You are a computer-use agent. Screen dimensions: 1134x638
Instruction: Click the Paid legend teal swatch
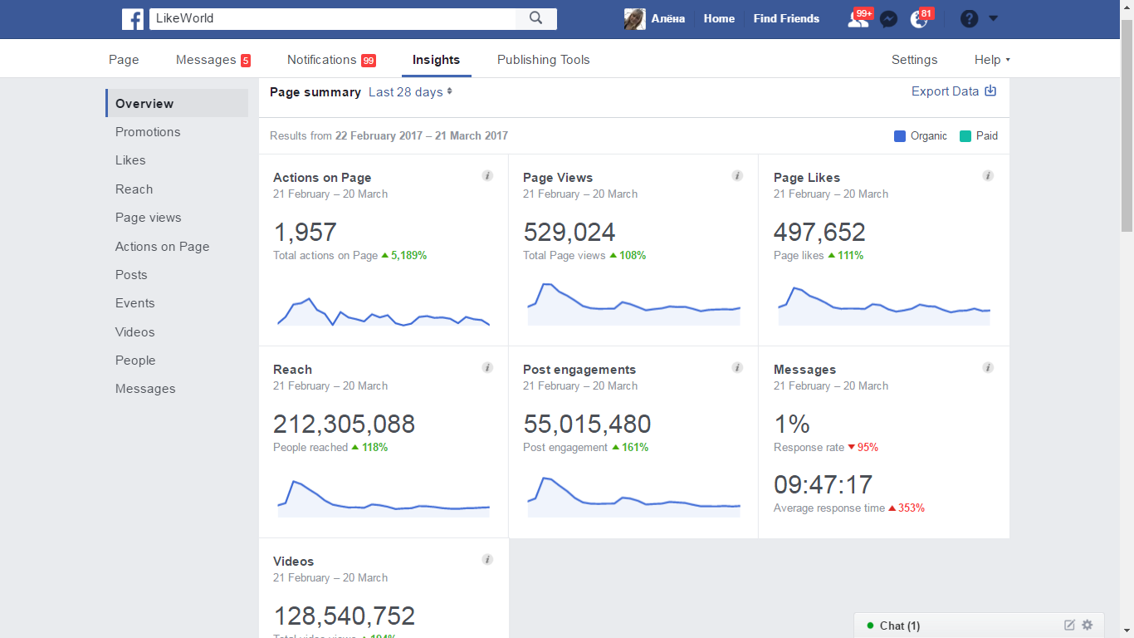click(x=965, y=136)
